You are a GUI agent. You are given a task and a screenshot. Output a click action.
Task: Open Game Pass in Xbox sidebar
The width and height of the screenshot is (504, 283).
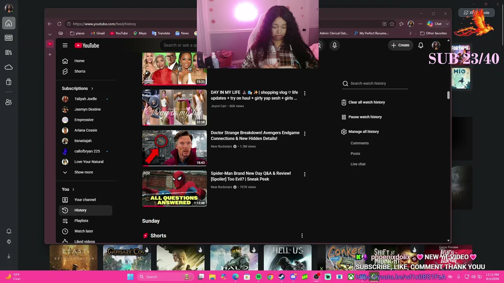pos(9,38)
